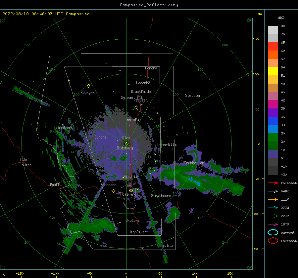Click the cyan current ellipse legend icon

click(273, 232)
